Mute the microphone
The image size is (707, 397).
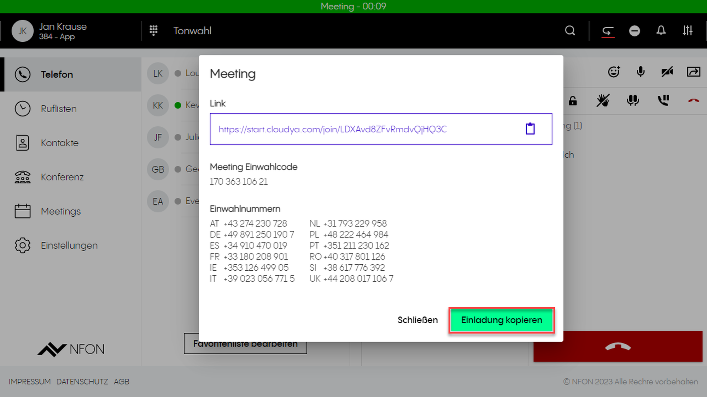coord(641,72)
